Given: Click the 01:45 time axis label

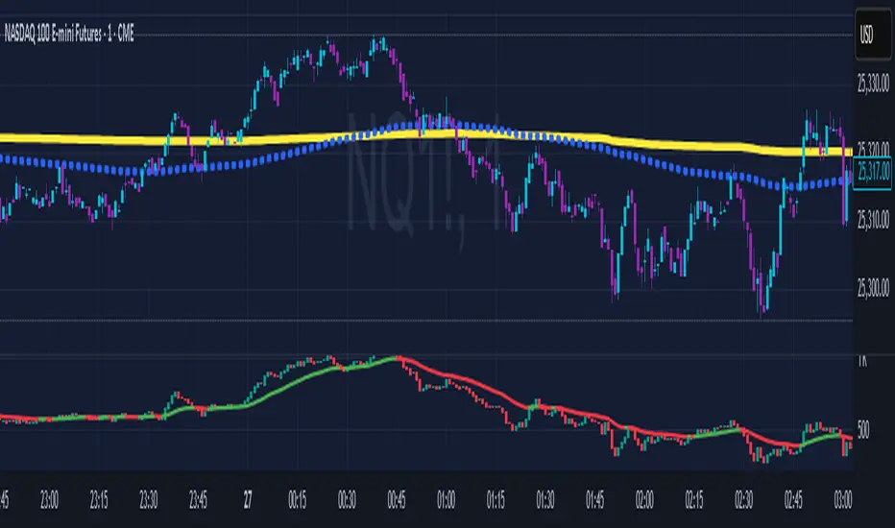Looking at the screenshot, I should 595,500.
